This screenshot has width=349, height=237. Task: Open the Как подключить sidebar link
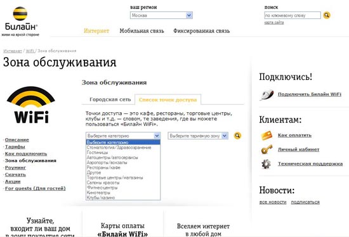[26, 153]
